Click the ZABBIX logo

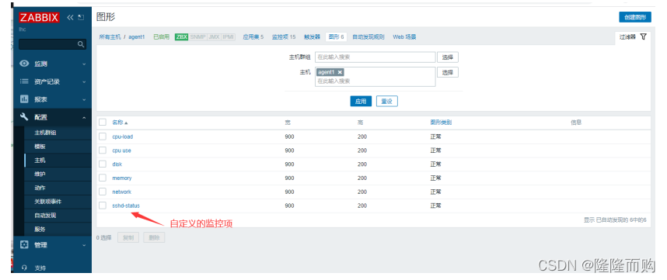pyautogui.click(x=39, y=17)
